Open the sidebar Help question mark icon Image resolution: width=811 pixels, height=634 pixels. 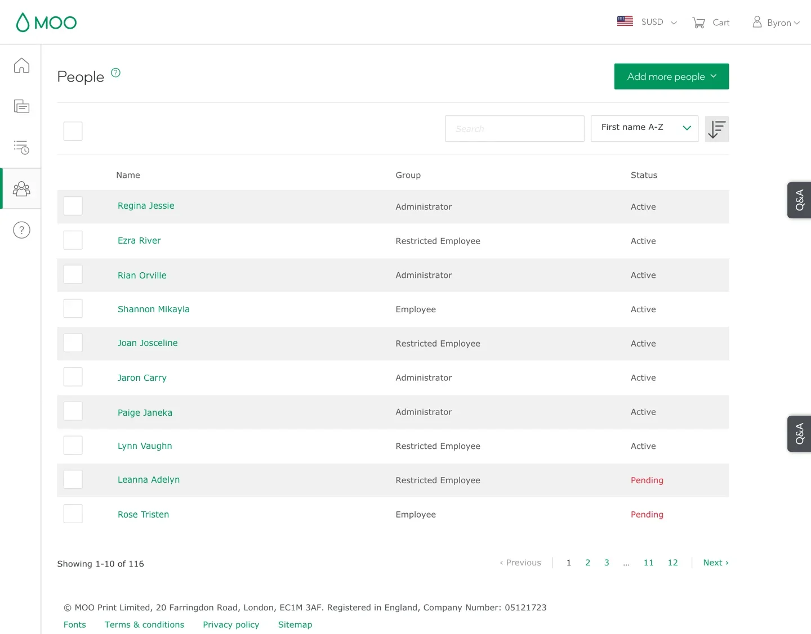pyautogui.click(x=21, y=230)
